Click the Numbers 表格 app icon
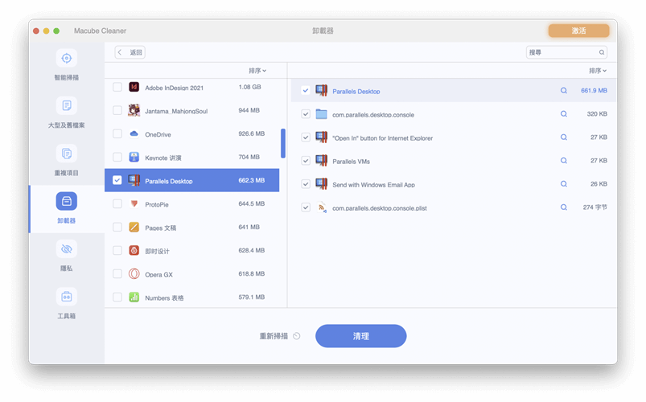Screen dimensions: 646x402 pos(134,297)
